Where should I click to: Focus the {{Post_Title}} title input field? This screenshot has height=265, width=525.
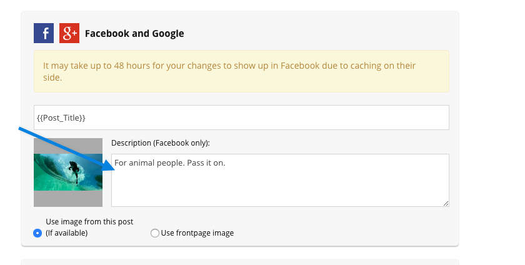pyautogui.click(x=241, y=117)
